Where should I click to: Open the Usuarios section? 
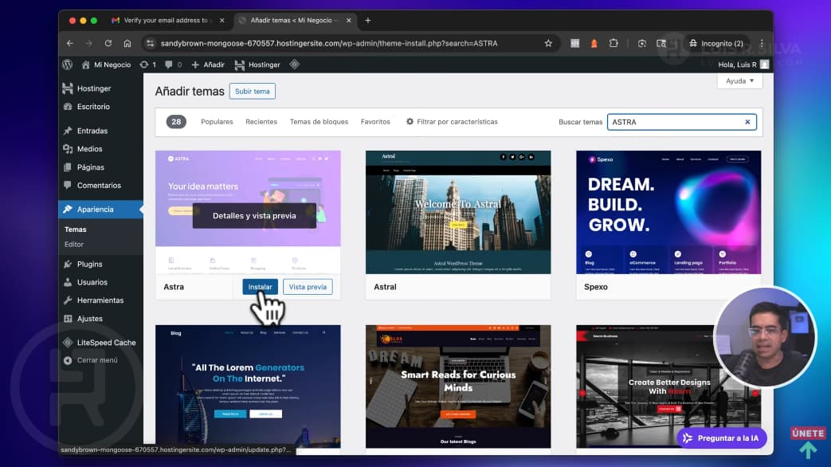(x=92, y=282)
